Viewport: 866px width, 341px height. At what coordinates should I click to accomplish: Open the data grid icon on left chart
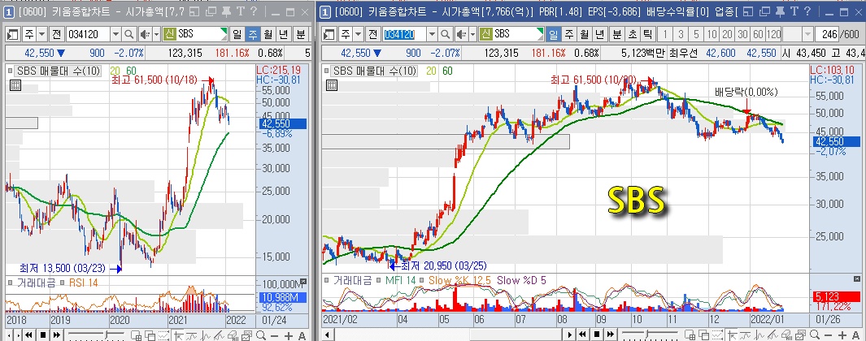click(15, 85)
